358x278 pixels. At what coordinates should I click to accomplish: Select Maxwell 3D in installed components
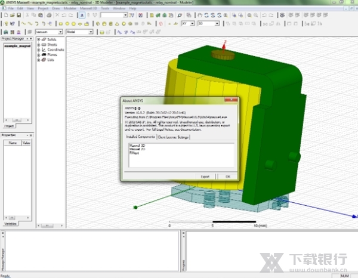click(x=138, y=146)
